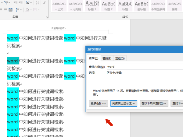Viewport: 183px width, 137px height.
Task: Apply the 副标题 style
Action: [x=142, y=6]
